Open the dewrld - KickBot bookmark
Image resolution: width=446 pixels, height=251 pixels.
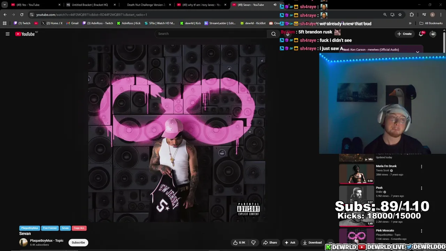pos(253,23)
